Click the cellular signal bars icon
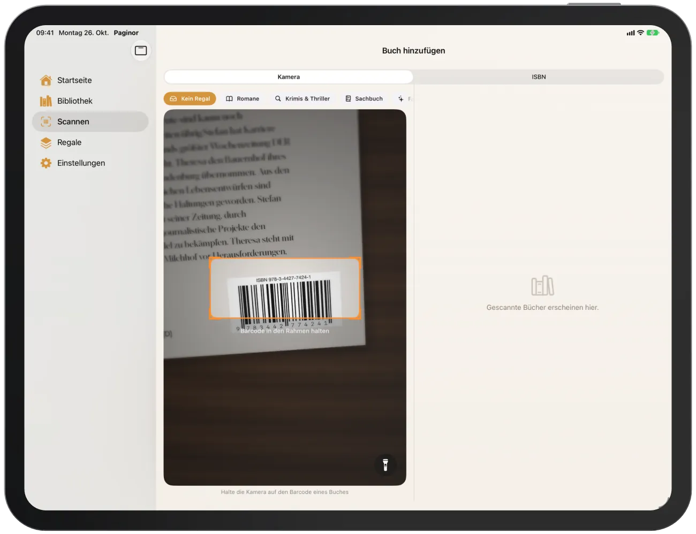Viewport: 696px width, 534px height. [631, 33]
